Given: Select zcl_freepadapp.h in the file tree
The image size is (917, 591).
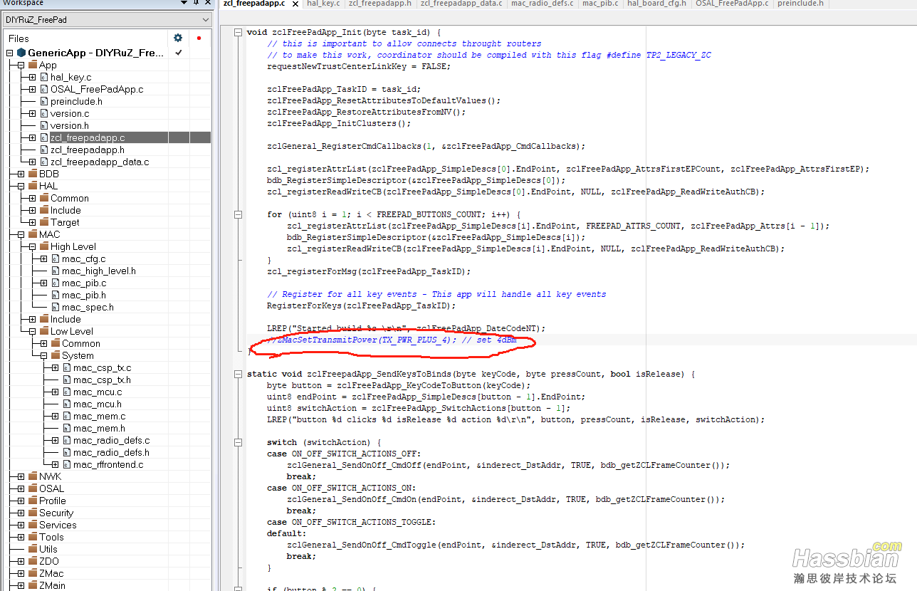Looking at the screenshot, I should [x=88, y=150].
